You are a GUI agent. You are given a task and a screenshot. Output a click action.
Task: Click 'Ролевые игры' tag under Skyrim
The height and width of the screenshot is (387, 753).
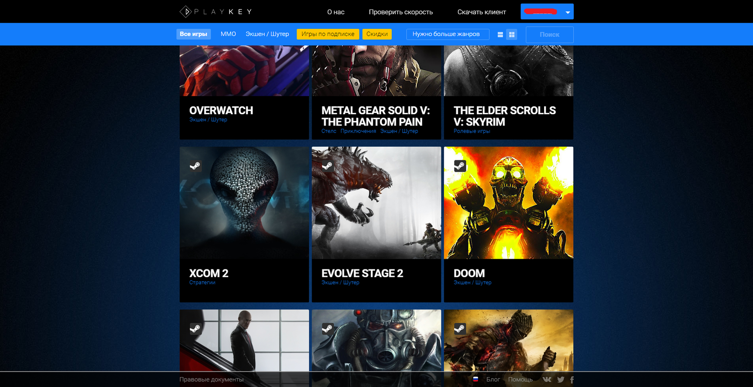tap(472, 131)
